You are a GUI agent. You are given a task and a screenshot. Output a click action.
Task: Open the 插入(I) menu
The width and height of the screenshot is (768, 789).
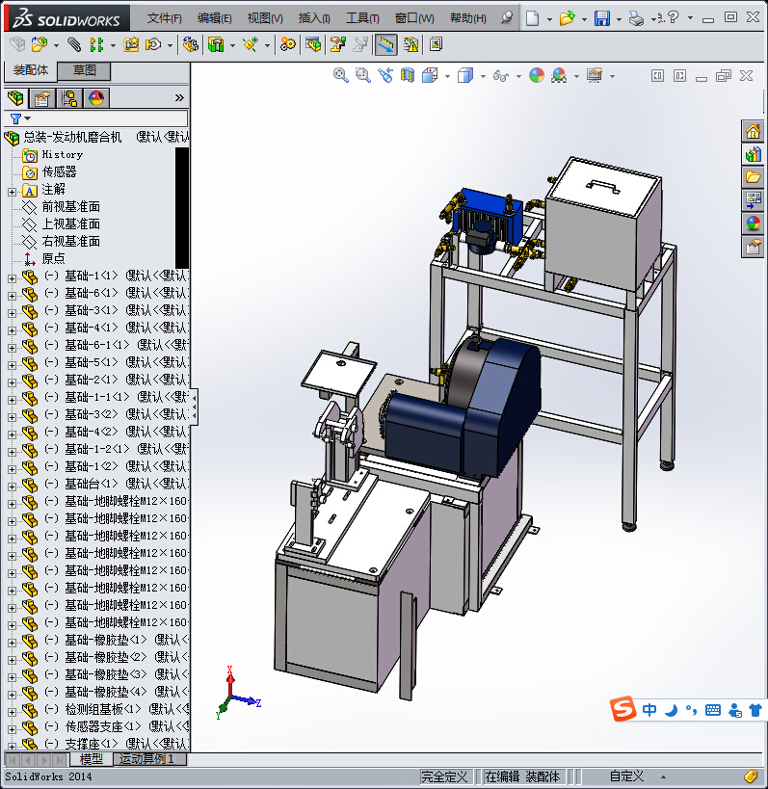[314, 18]
